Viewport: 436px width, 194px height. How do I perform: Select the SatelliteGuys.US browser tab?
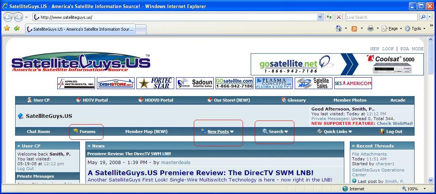point(80,29)
